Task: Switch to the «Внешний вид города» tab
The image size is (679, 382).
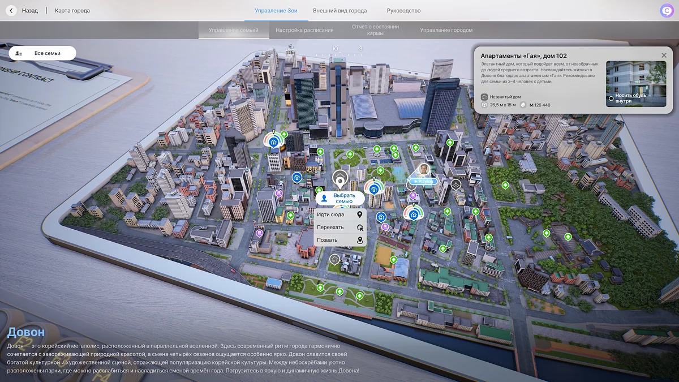Action: 339,11
